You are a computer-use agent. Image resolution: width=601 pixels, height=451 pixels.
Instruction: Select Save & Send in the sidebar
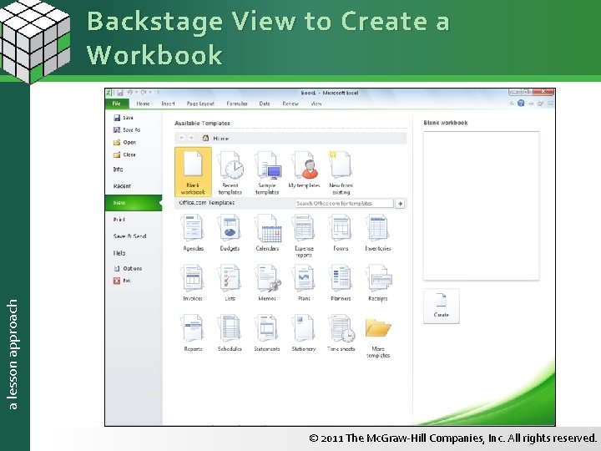click(x=129, y=236)
